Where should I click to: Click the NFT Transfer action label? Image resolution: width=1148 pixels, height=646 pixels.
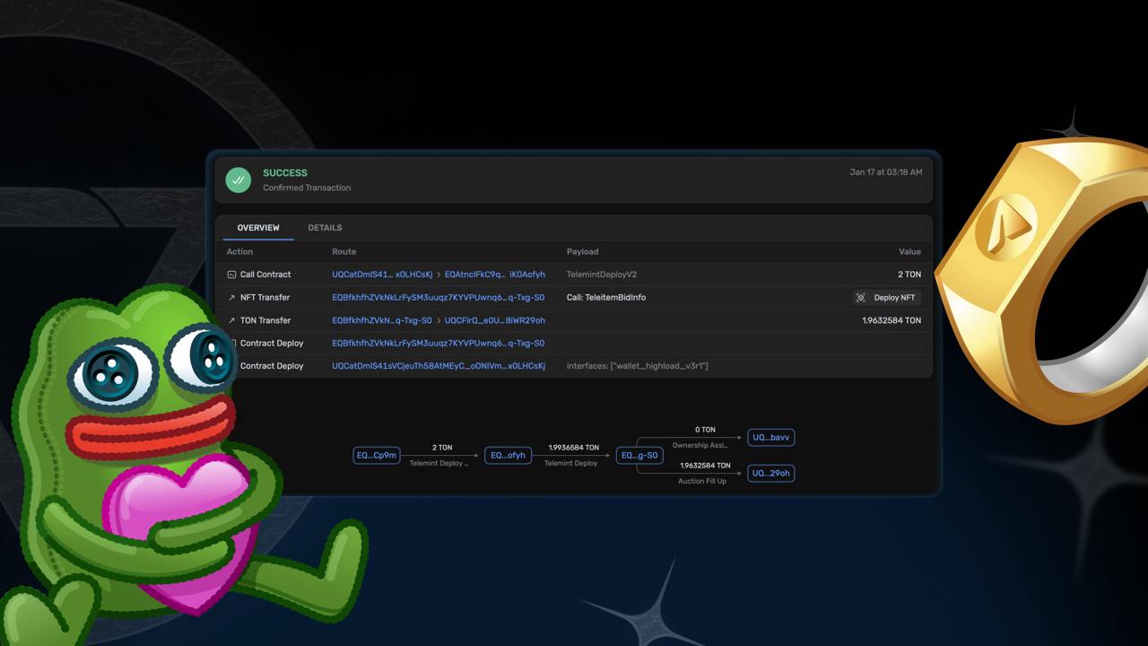pos(265,297)
